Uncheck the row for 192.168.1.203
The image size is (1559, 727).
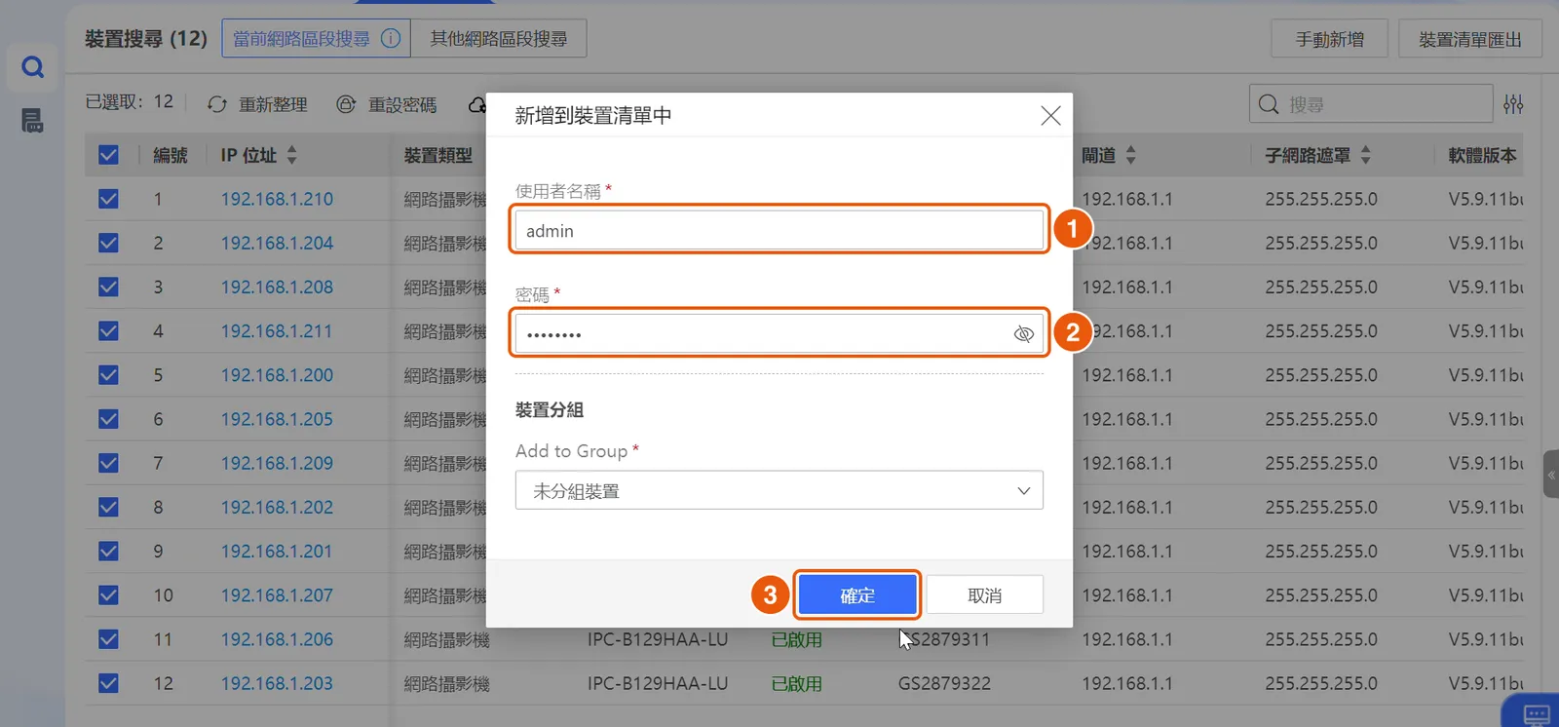pyautogui.click(x=108, y=683)
